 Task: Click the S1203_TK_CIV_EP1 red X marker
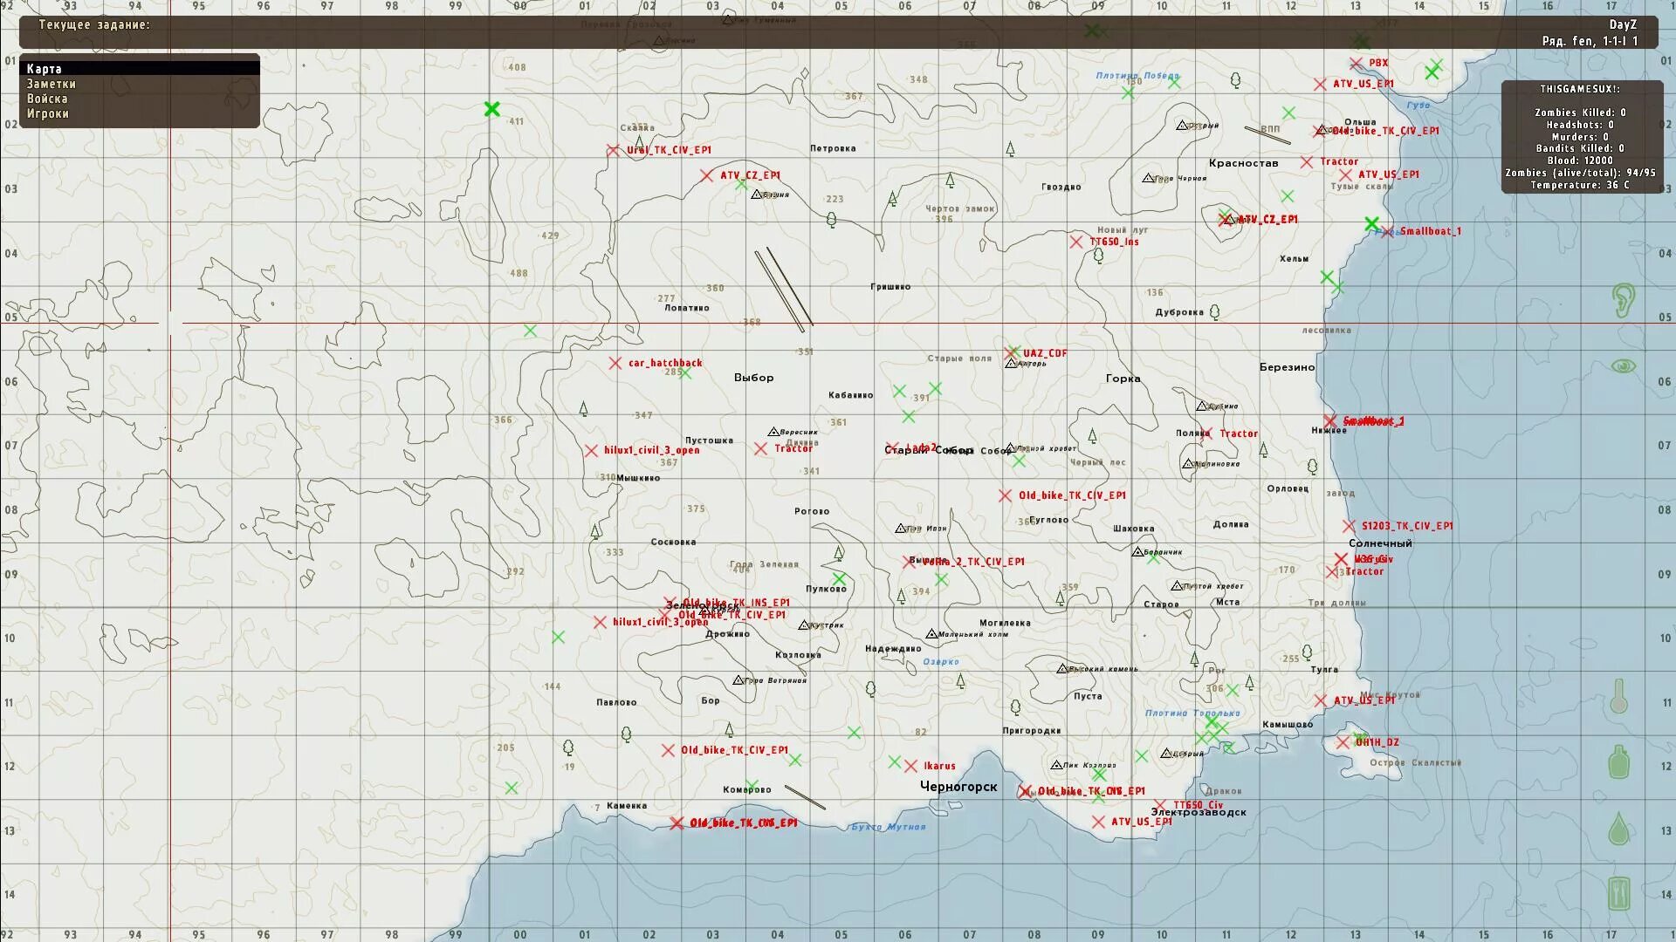(x=1349, y=526)
